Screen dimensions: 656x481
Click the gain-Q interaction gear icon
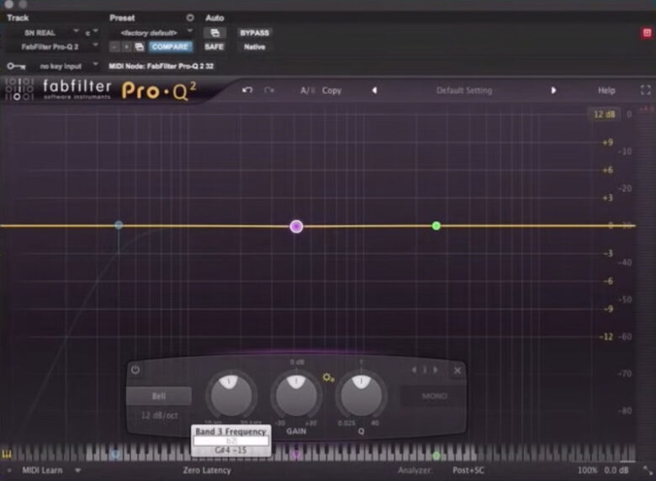click(x=328, y=378)
